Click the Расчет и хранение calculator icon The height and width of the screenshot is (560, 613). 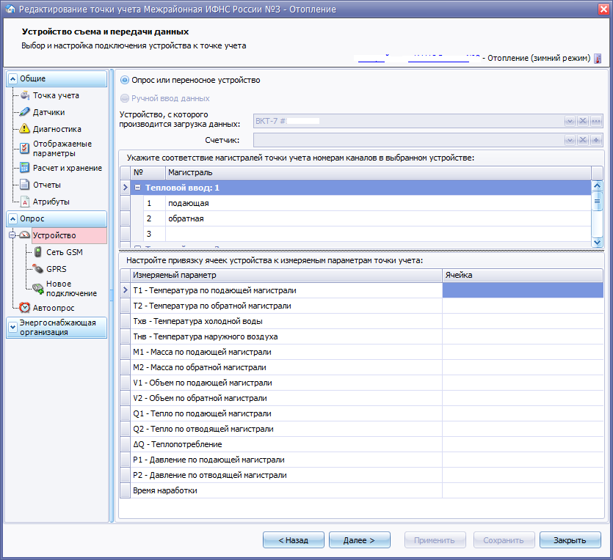point(25,168)
